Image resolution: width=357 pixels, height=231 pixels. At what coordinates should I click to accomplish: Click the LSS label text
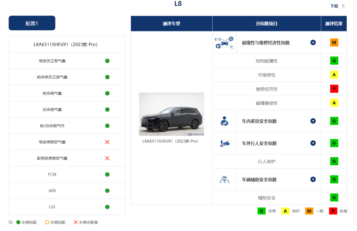click(52, 207)
